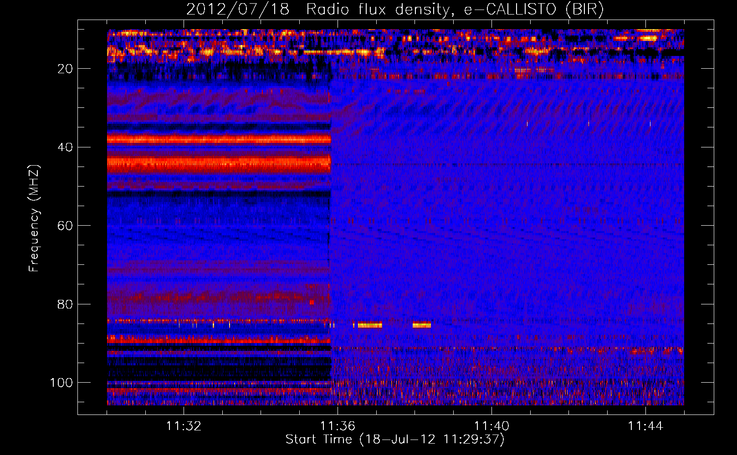
Task: Select the 11:44 time tick label
Action: click(645, 426)
